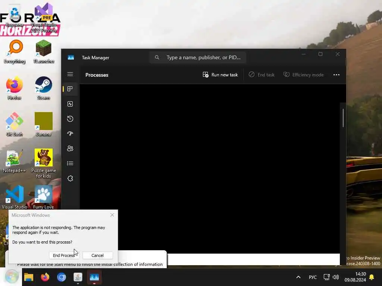
Task: Open the three-dot more options menu
Action: point(336,74)
